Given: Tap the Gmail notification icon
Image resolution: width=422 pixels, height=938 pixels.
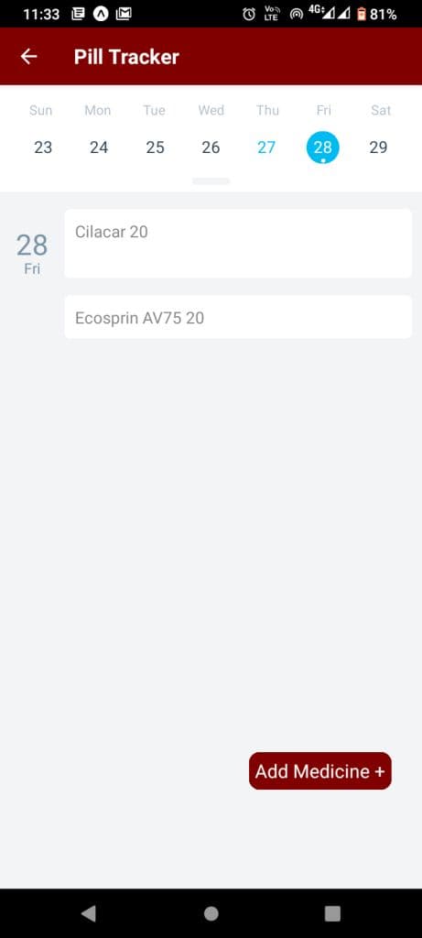Looking at the screenshot, I should point(124,14).
